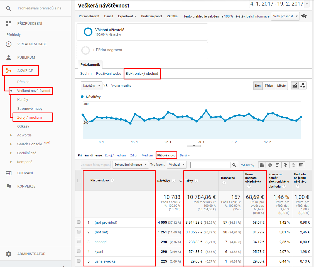Select the performance bar view icon
314x267 pixels.
(278, 165)
